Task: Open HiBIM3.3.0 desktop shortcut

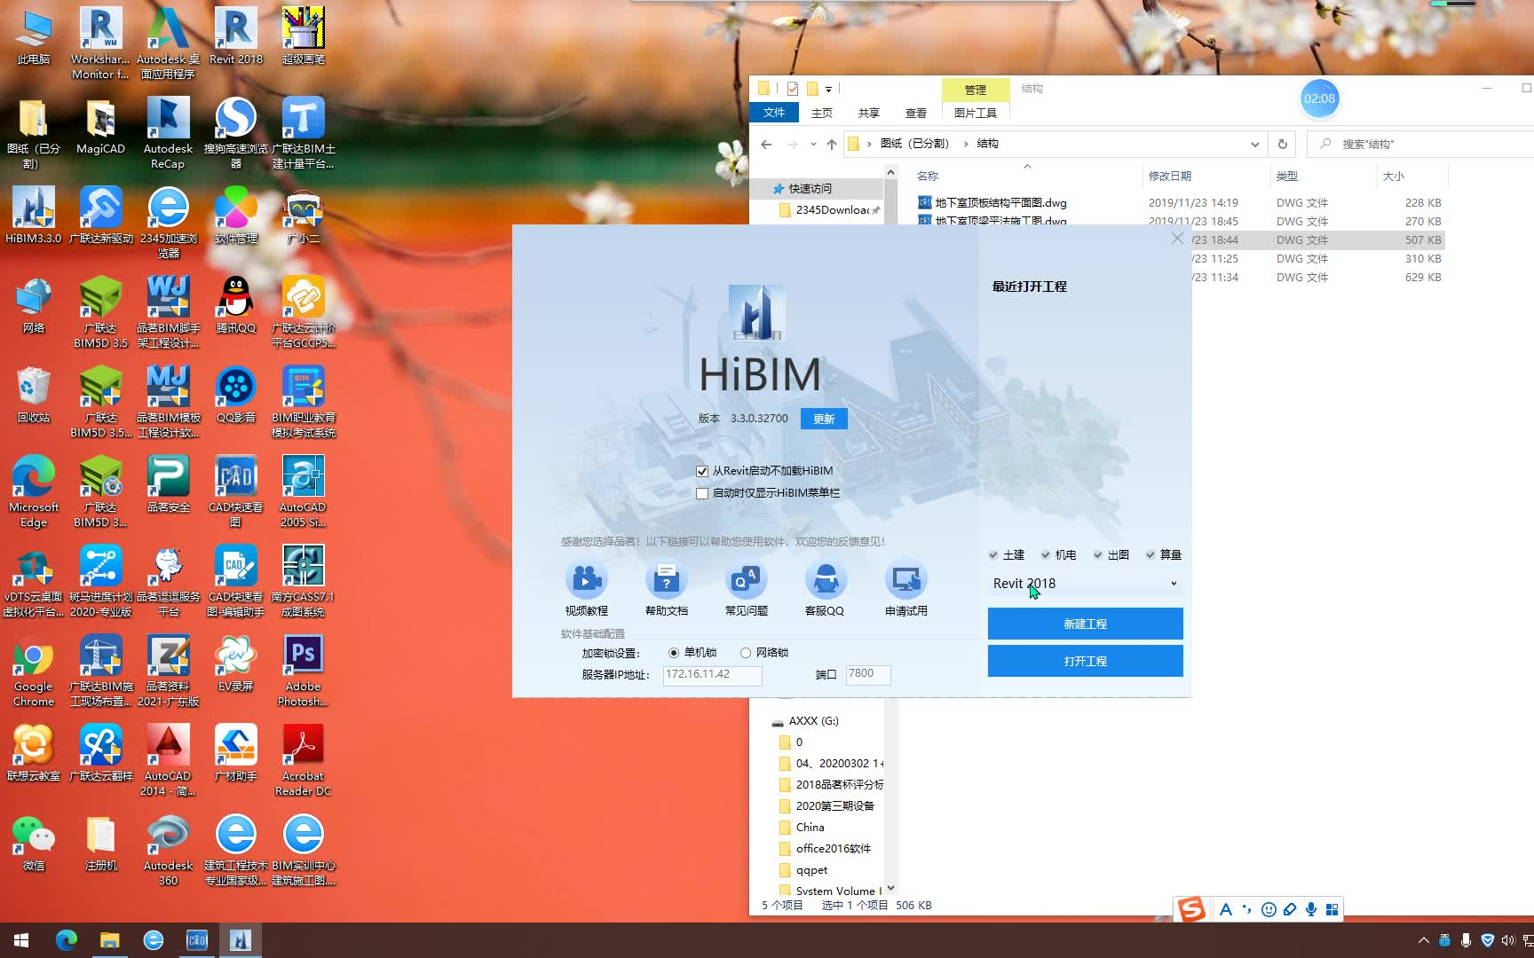Action: click(34, 216)
